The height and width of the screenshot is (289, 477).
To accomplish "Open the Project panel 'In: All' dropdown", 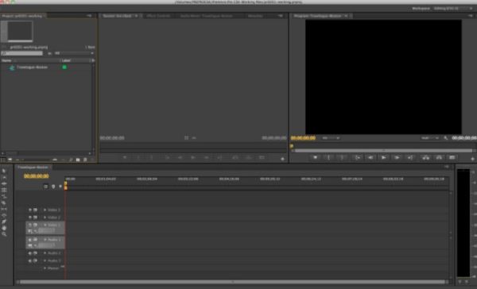I will point(74,53).
